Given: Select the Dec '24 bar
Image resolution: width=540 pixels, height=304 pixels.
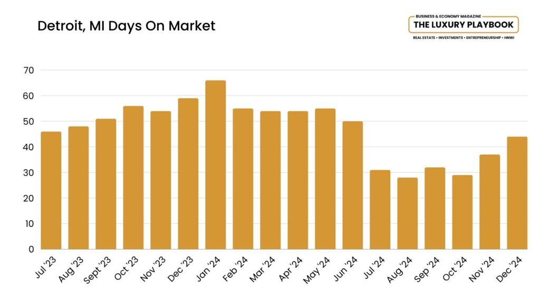Looking at the screenshot, I should click(x=517, y=193).
